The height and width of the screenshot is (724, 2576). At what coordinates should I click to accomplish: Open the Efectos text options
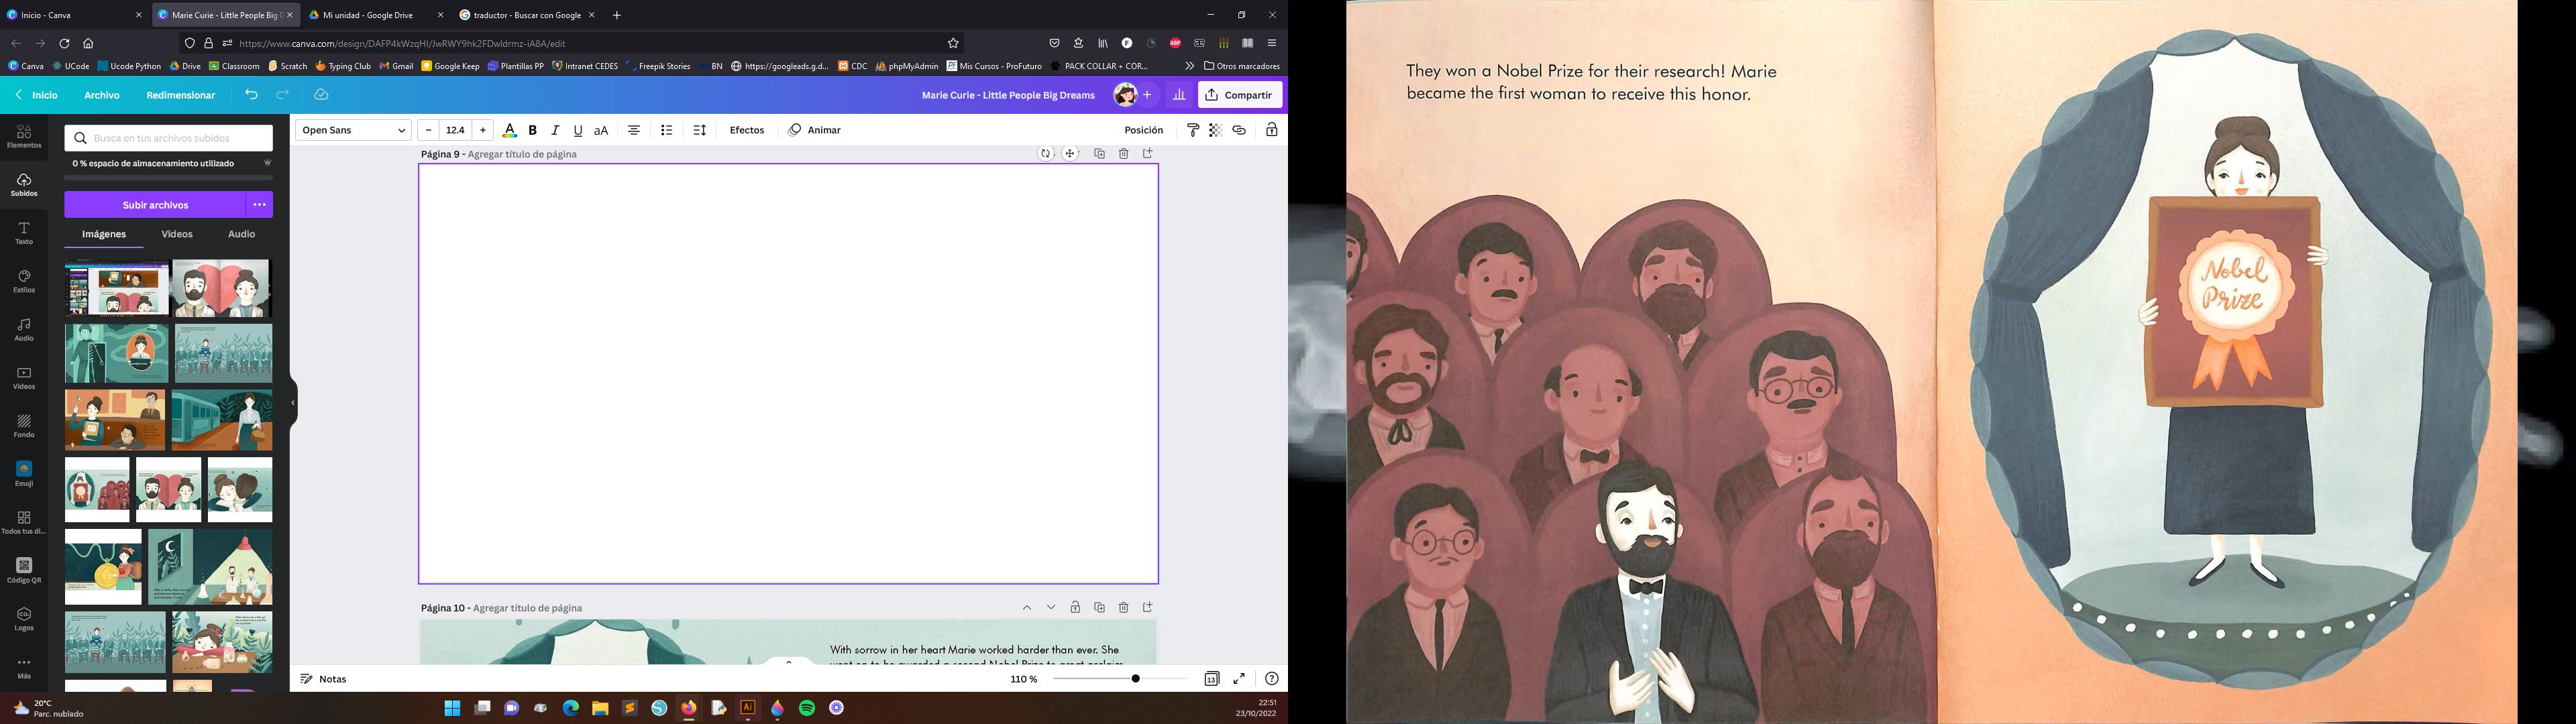[x=747, y=130]
